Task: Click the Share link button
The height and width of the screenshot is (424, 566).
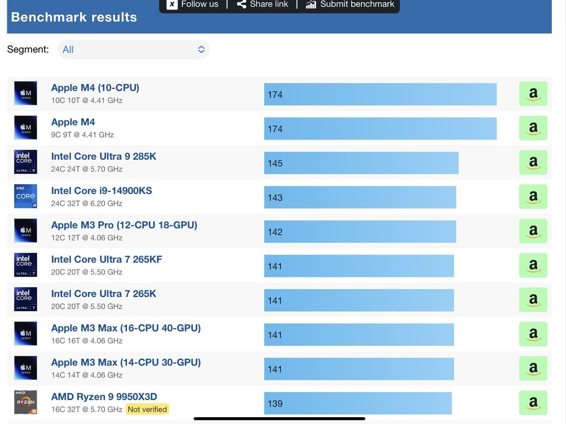Action: (x=263, y=5)
